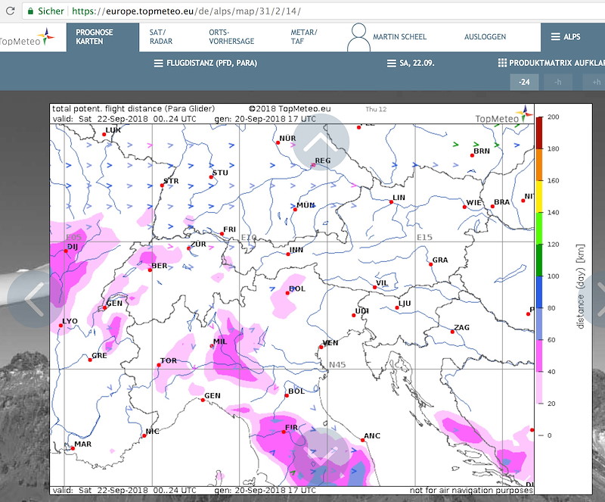Click the dark red 180–200 km legend color
Image resolution: width=605 pixels, height=502 pixels.
click(x=539, y=133)
